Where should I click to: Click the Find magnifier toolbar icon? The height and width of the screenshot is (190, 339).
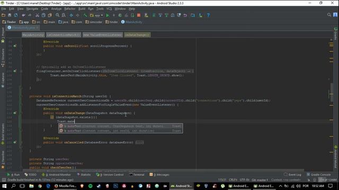57,15
